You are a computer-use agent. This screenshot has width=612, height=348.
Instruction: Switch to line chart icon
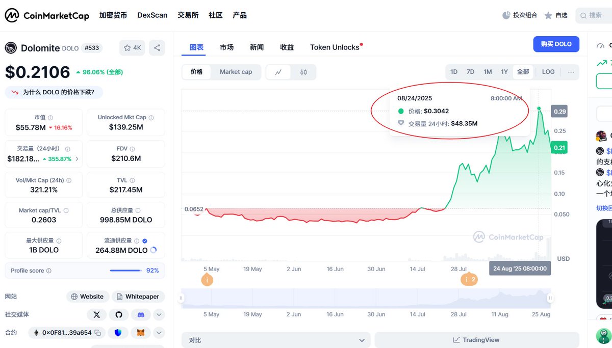coord(278,72)
